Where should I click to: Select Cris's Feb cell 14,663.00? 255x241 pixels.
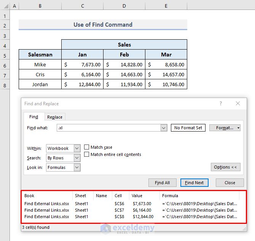coord(124,74)
